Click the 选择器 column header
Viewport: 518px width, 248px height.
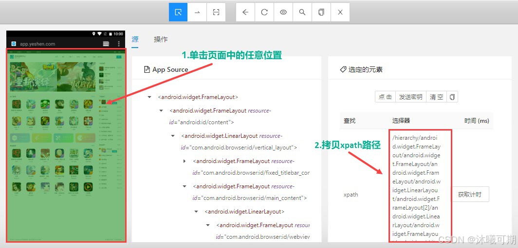401,121
